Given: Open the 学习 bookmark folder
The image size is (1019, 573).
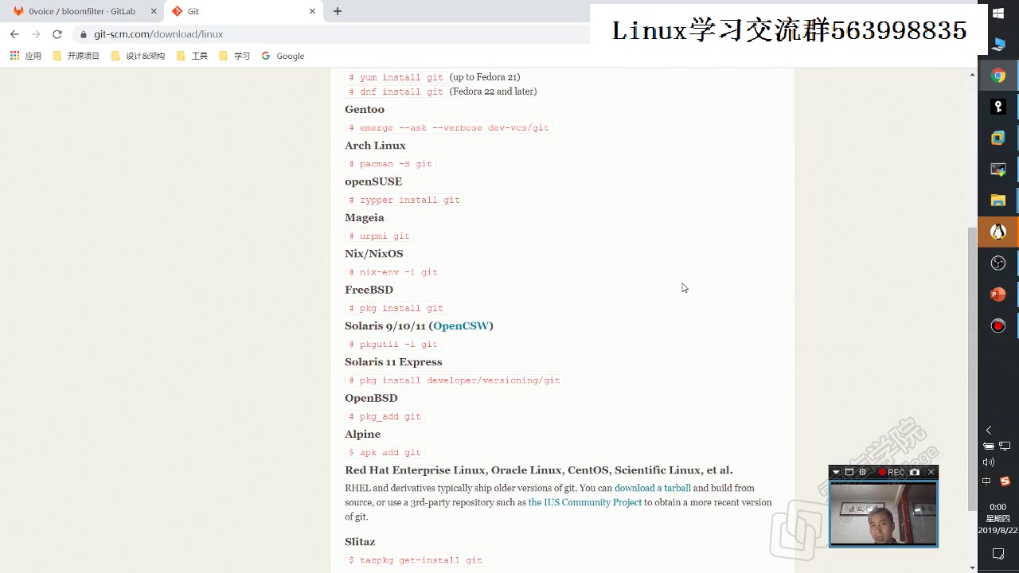Looking at the screenshot, I should click(x=234, y=56).
